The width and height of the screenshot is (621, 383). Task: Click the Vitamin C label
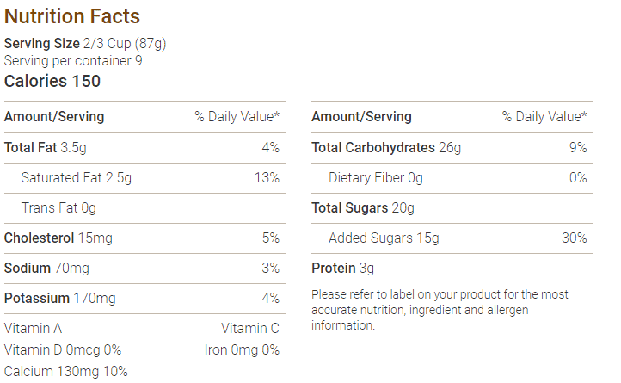pos(250,328)
